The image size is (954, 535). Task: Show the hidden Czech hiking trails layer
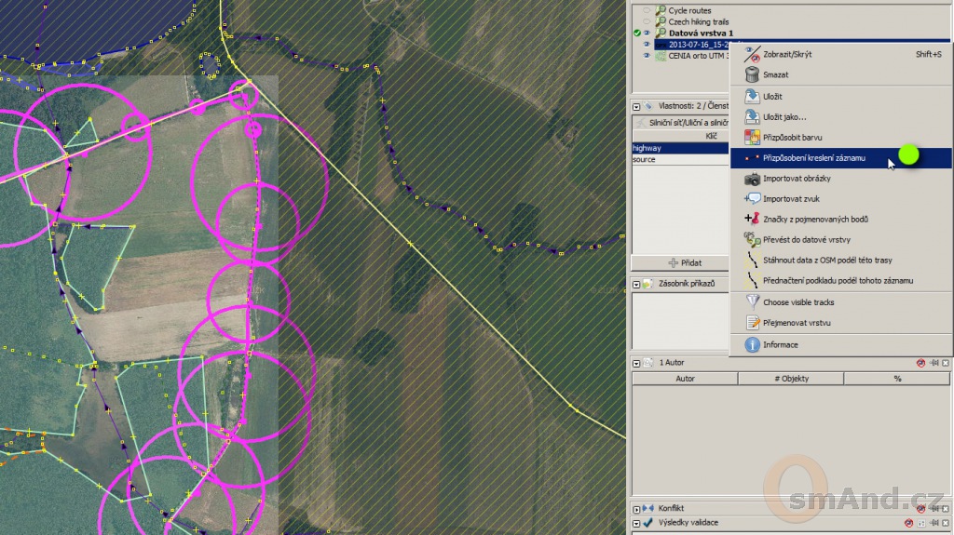tap(647, 22)
